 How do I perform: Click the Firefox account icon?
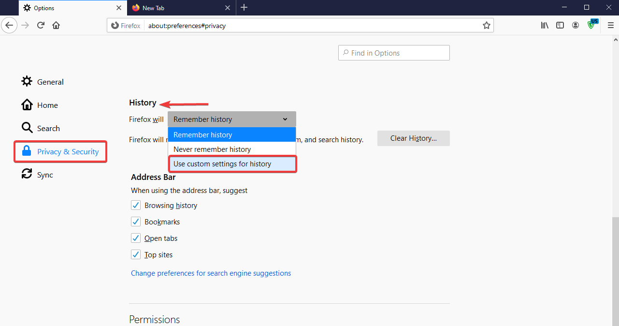(x=576, y=25)
